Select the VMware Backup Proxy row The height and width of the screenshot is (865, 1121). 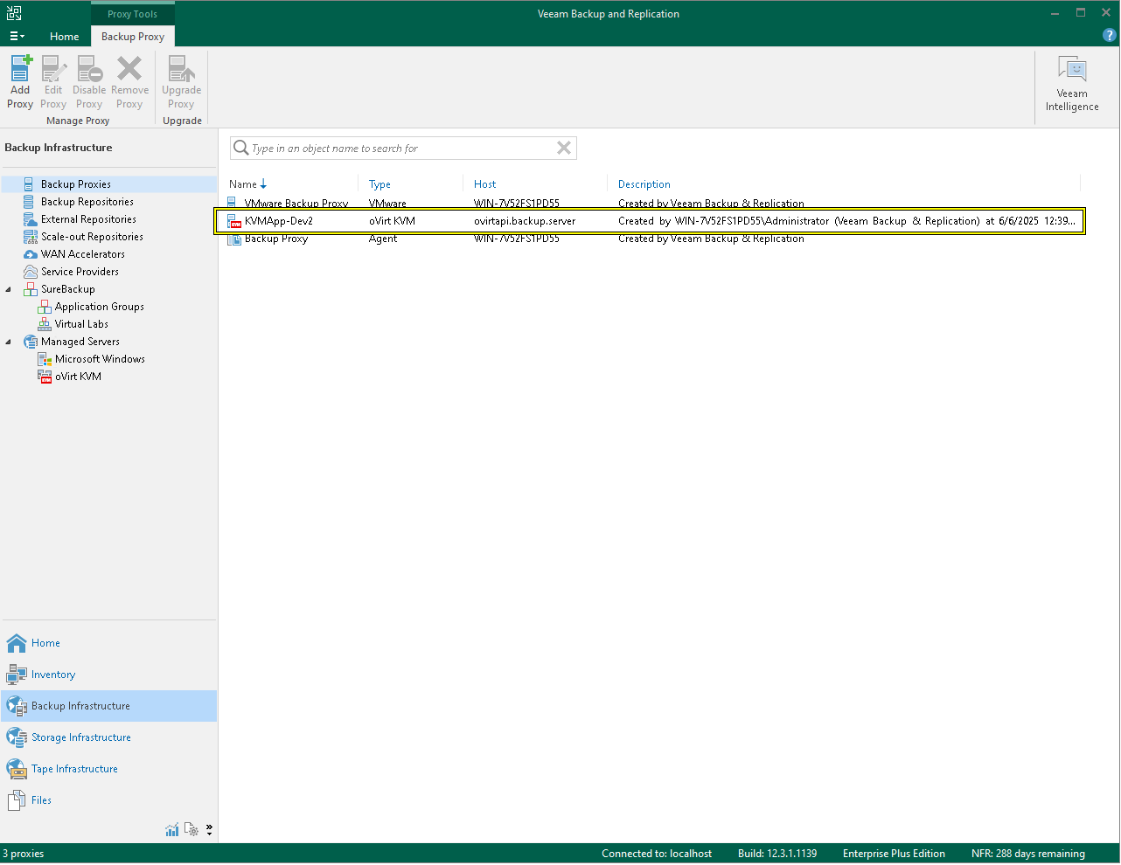point(296,204)
